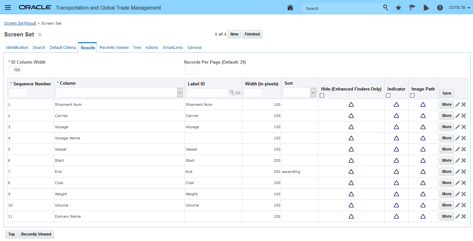Delete the Voyage Name row
The height and width of the screenshot is (241, 473).
[x=464, y=138]
